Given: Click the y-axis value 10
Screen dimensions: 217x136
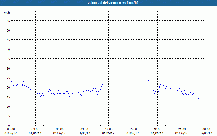Looking at the screenshot, I should (x=8, y=107).
